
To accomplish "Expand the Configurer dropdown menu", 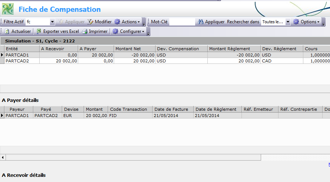I will click(x=129, y=32).
